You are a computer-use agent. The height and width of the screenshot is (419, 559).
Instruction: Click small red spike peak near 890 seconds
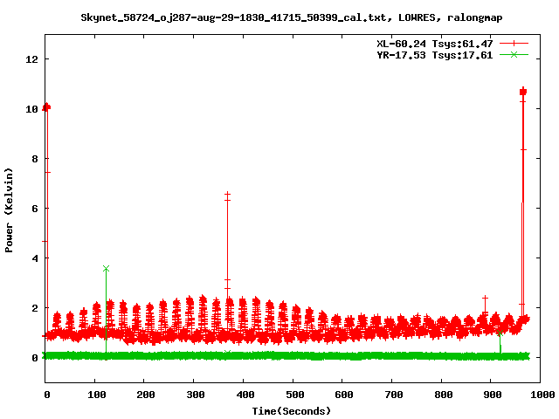tap(485, 298)
